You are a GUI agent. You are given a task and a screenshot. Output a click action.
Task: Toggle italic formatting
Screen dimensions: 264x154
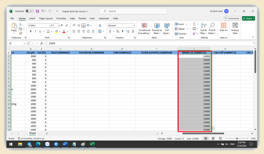point(35,32)
